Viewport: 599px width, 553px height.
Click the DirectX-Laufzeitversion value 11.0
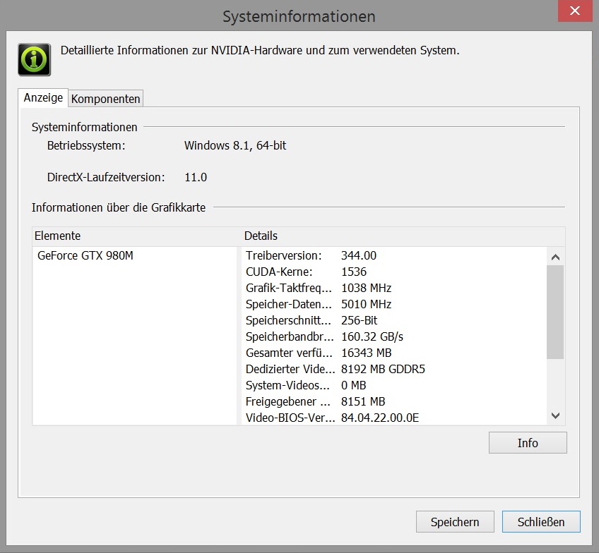pyautogui.click(x=196, y=177)
